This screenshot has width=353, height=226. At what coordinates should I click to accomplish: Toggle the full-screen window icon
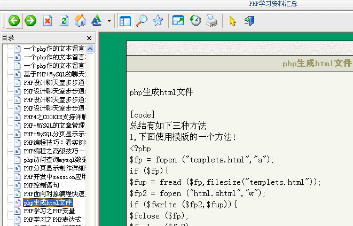(x=178, y=21)
